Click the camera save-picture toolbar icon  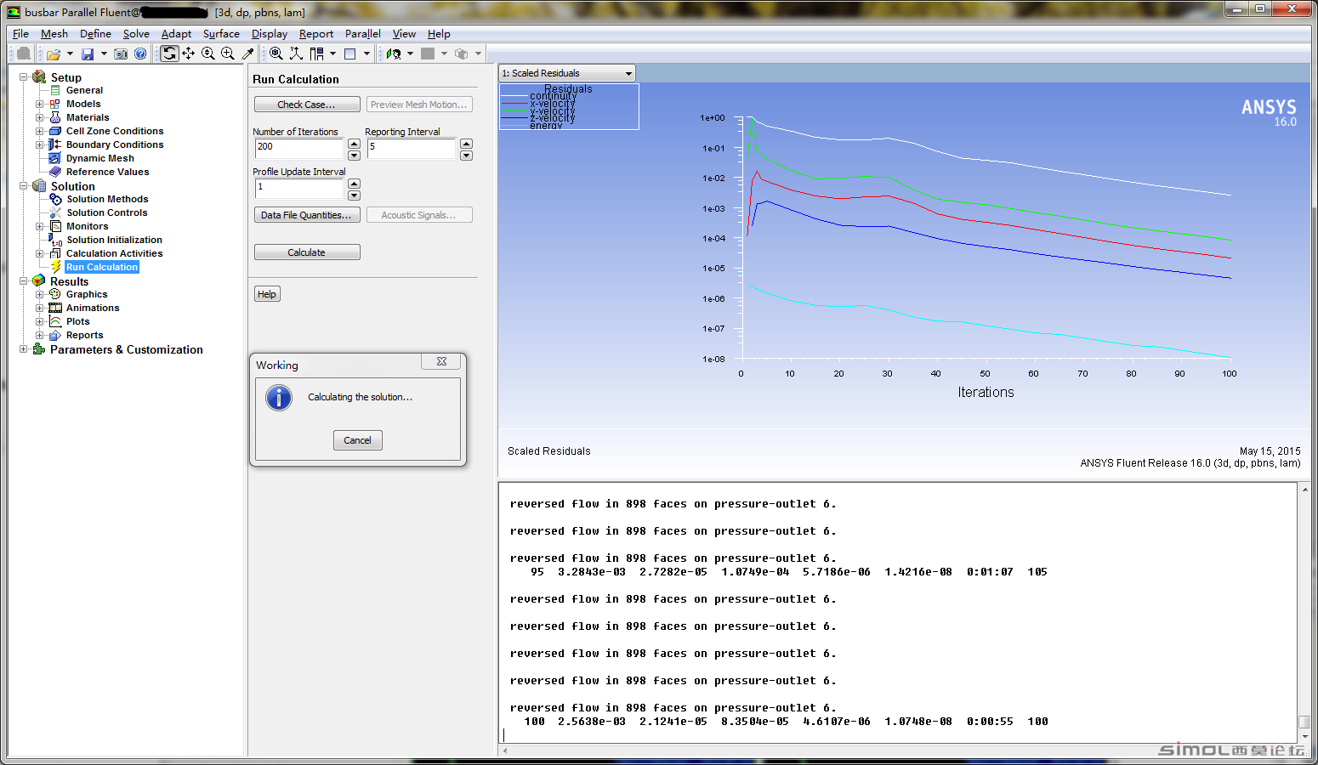pos(121,54)
